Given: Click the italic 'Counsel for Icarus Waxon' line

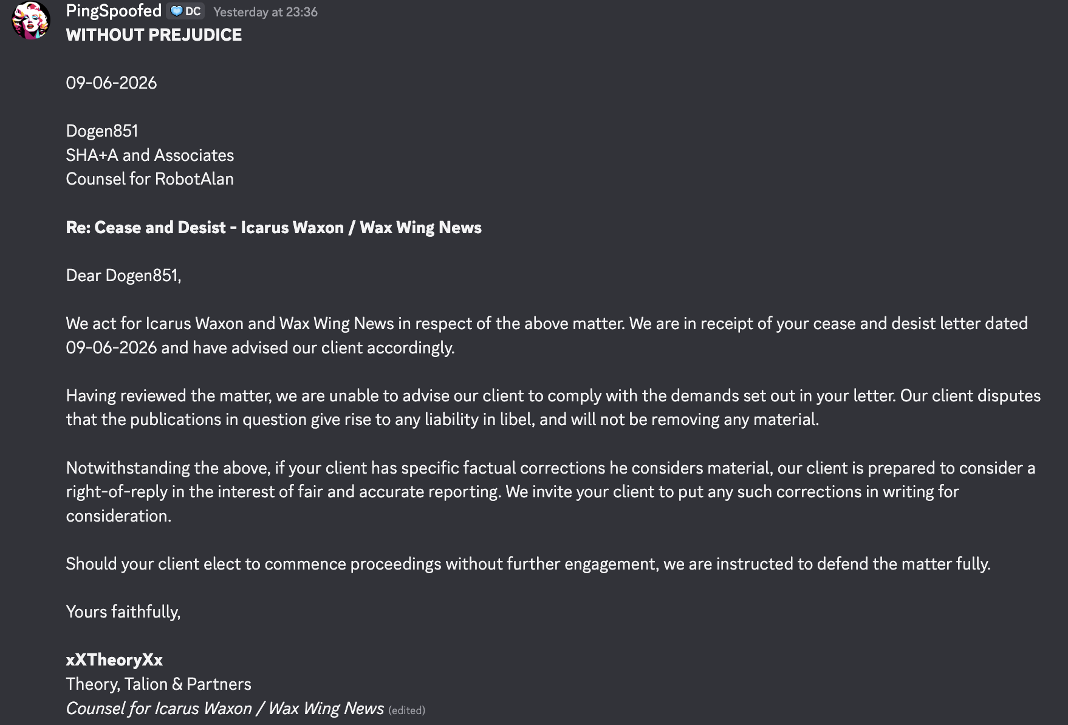Looking at the screenshot, I should pos(225,709).
